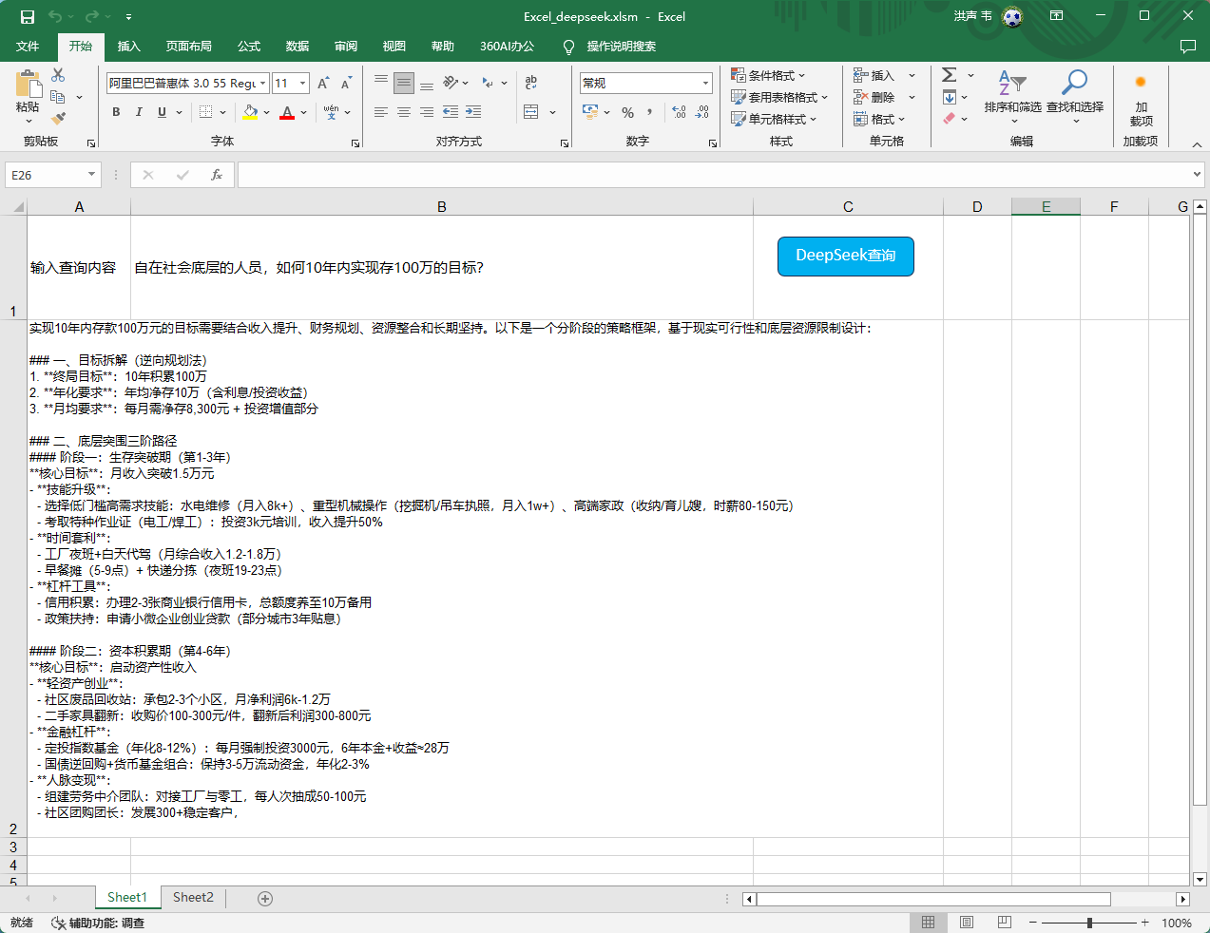This screenshot has width=1210, height=933.
Task: Switch to the 数据 Data tab
Action: [x=298, y=46]
